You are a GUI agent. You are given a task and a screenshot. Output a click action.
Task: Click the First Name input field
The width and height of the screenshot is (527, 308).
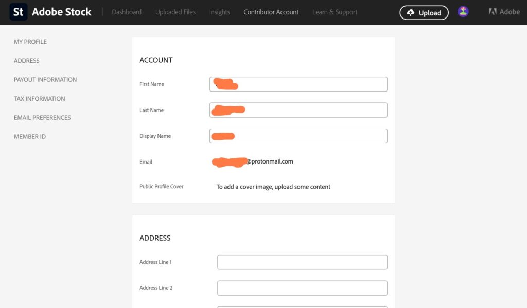[298, 84]
